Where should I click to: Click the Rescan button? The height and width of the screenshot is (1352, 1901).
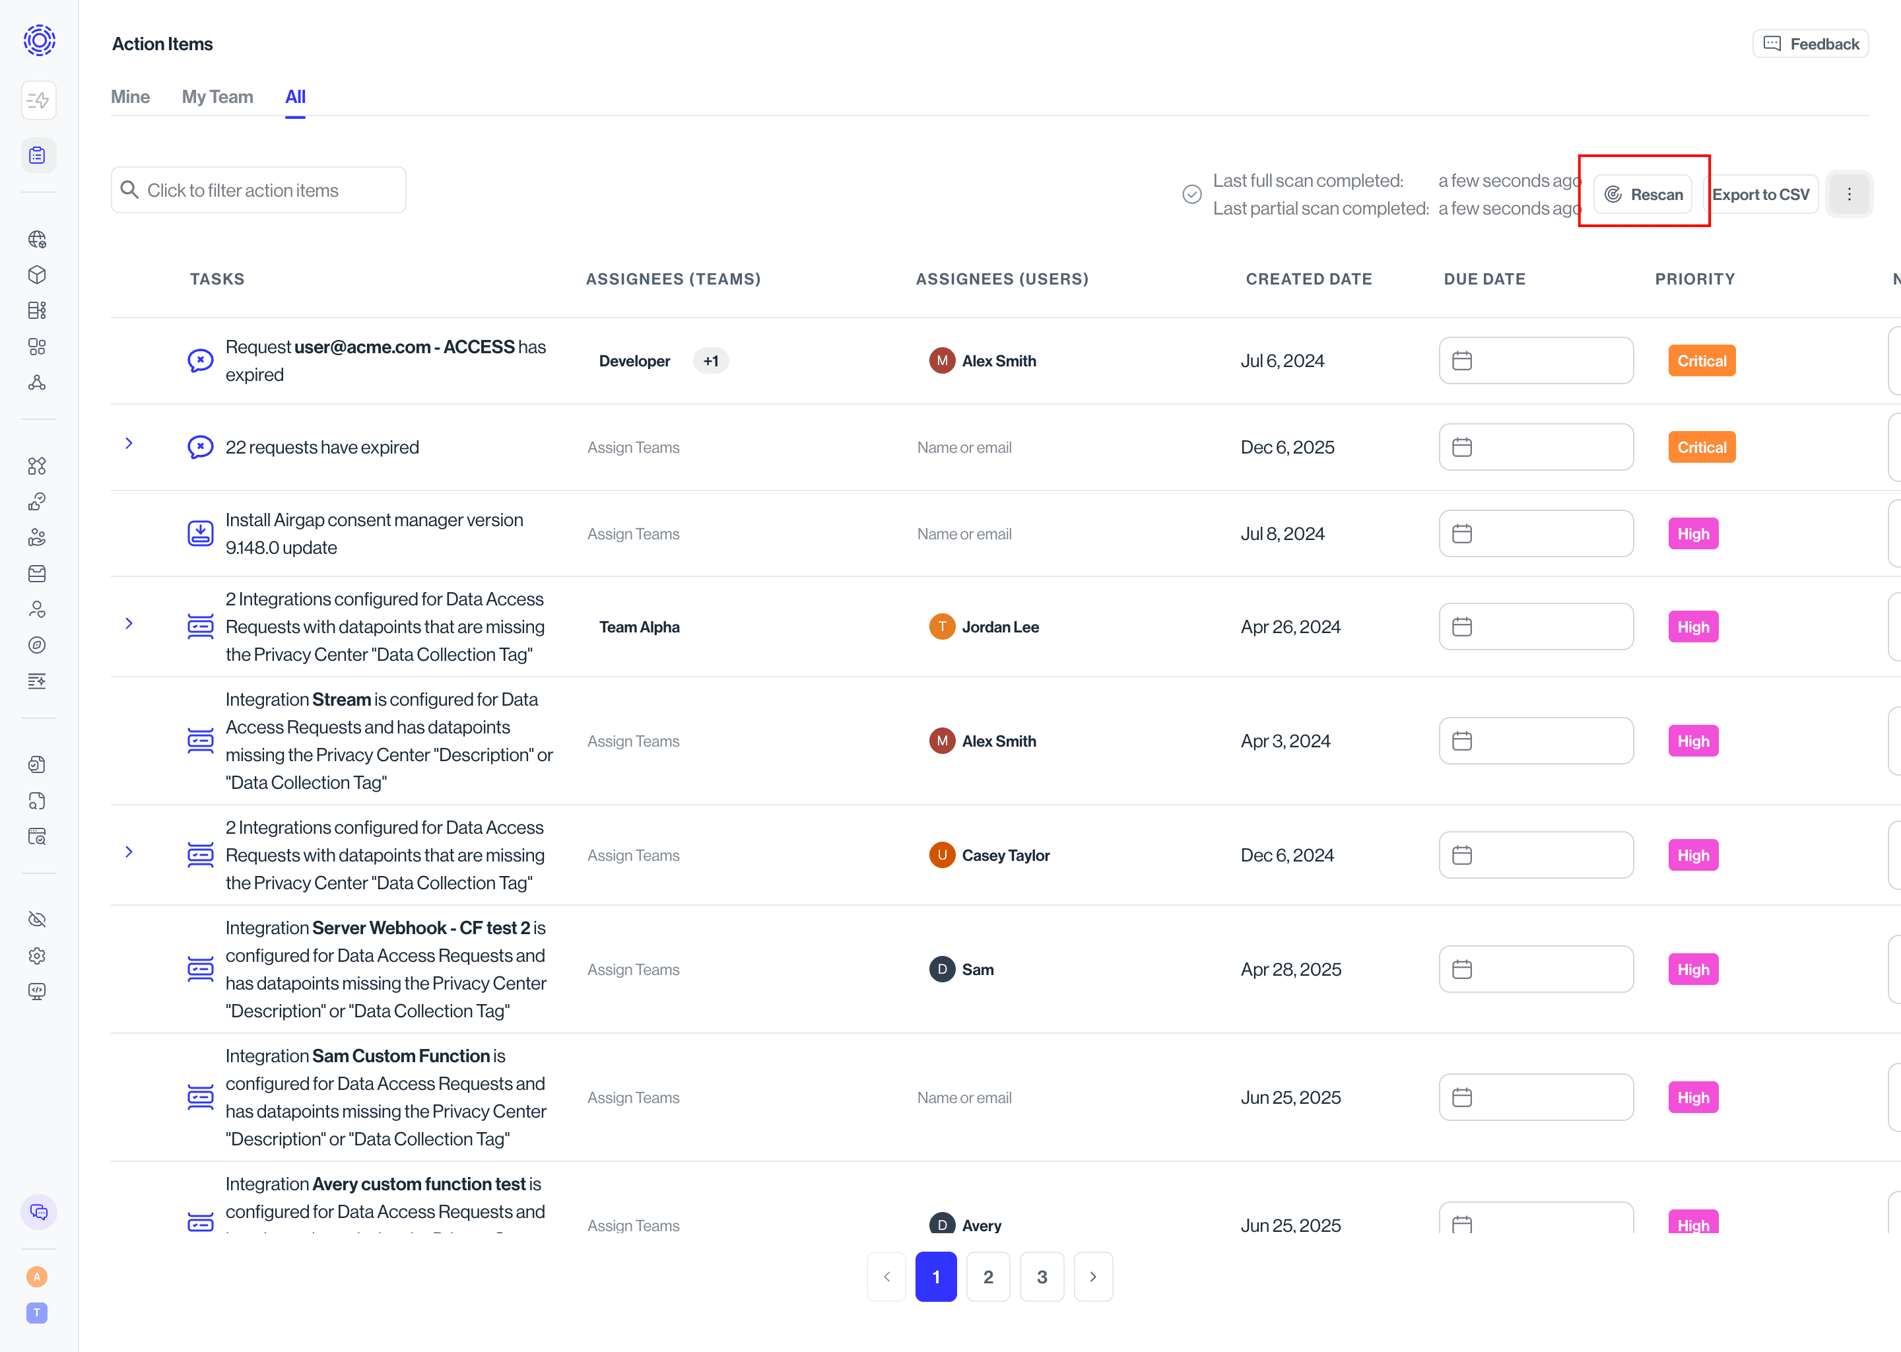(1643, 194)
